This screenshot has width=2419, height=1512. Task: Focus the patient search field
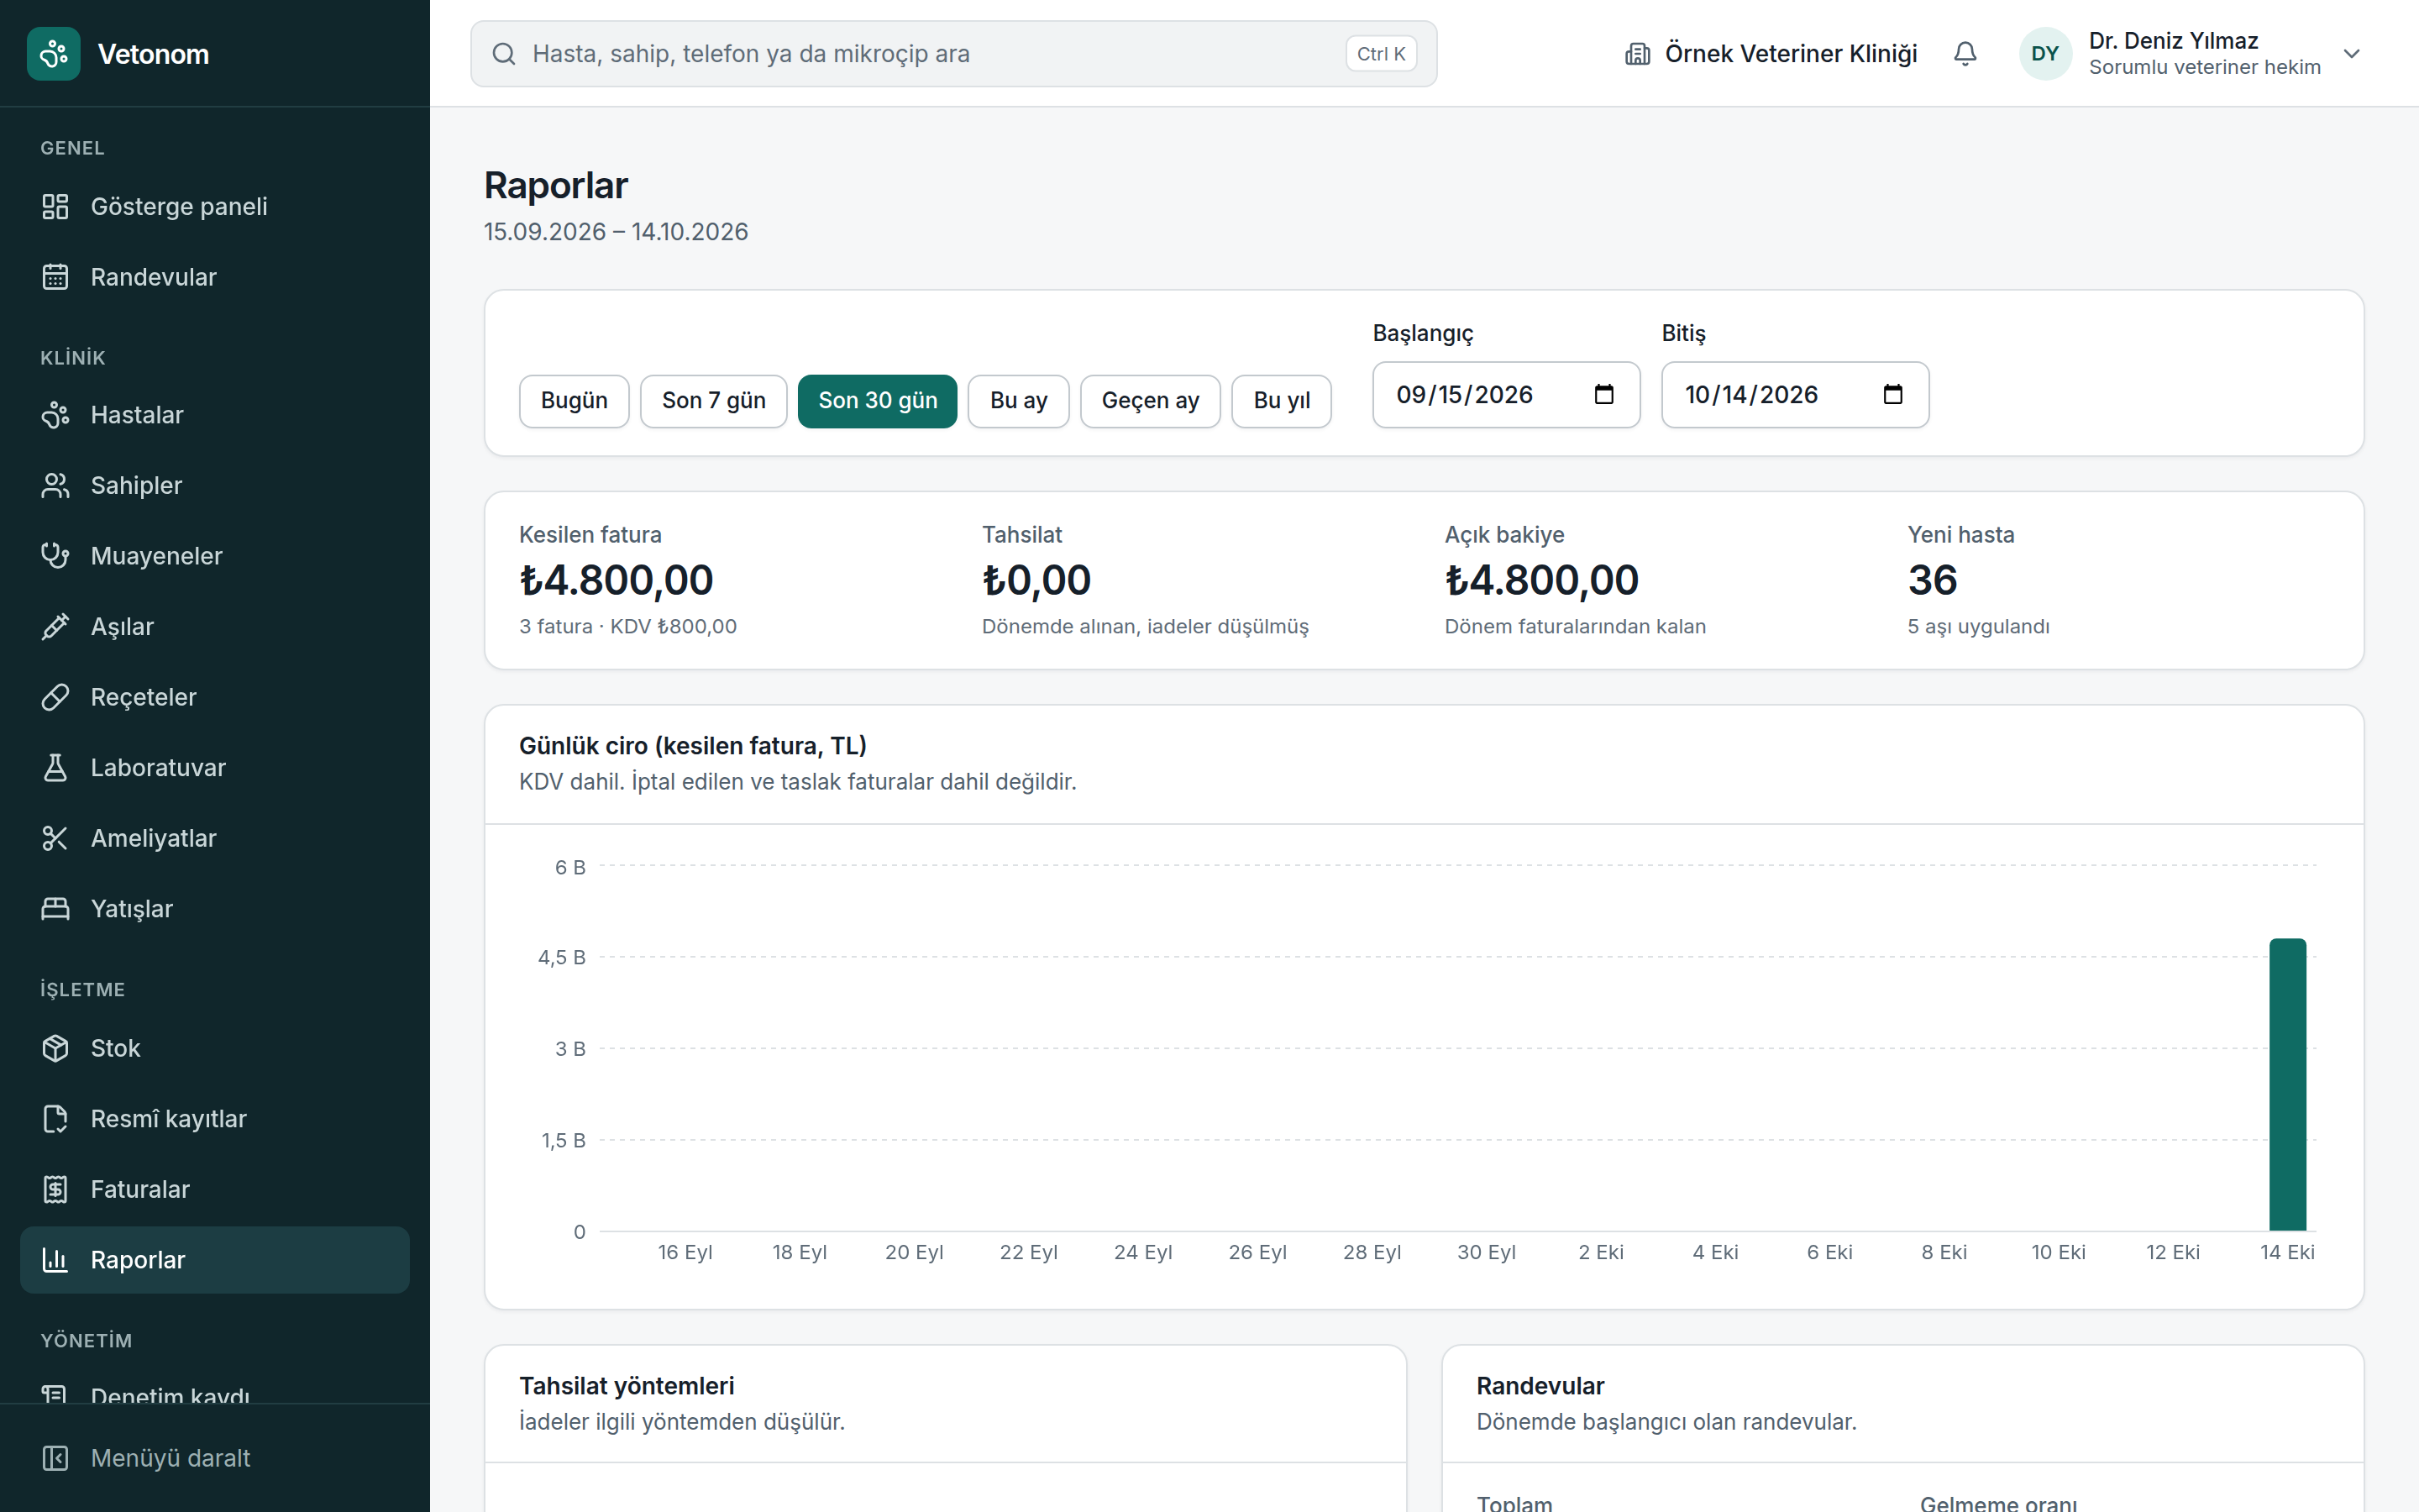pos(953,54)
